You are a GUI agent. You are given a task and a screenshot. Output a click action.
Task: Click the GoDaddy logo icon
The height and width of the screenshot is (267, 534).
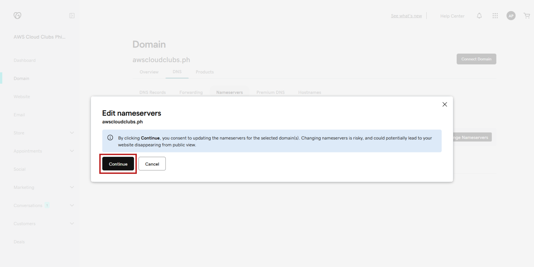pos(18,16)
